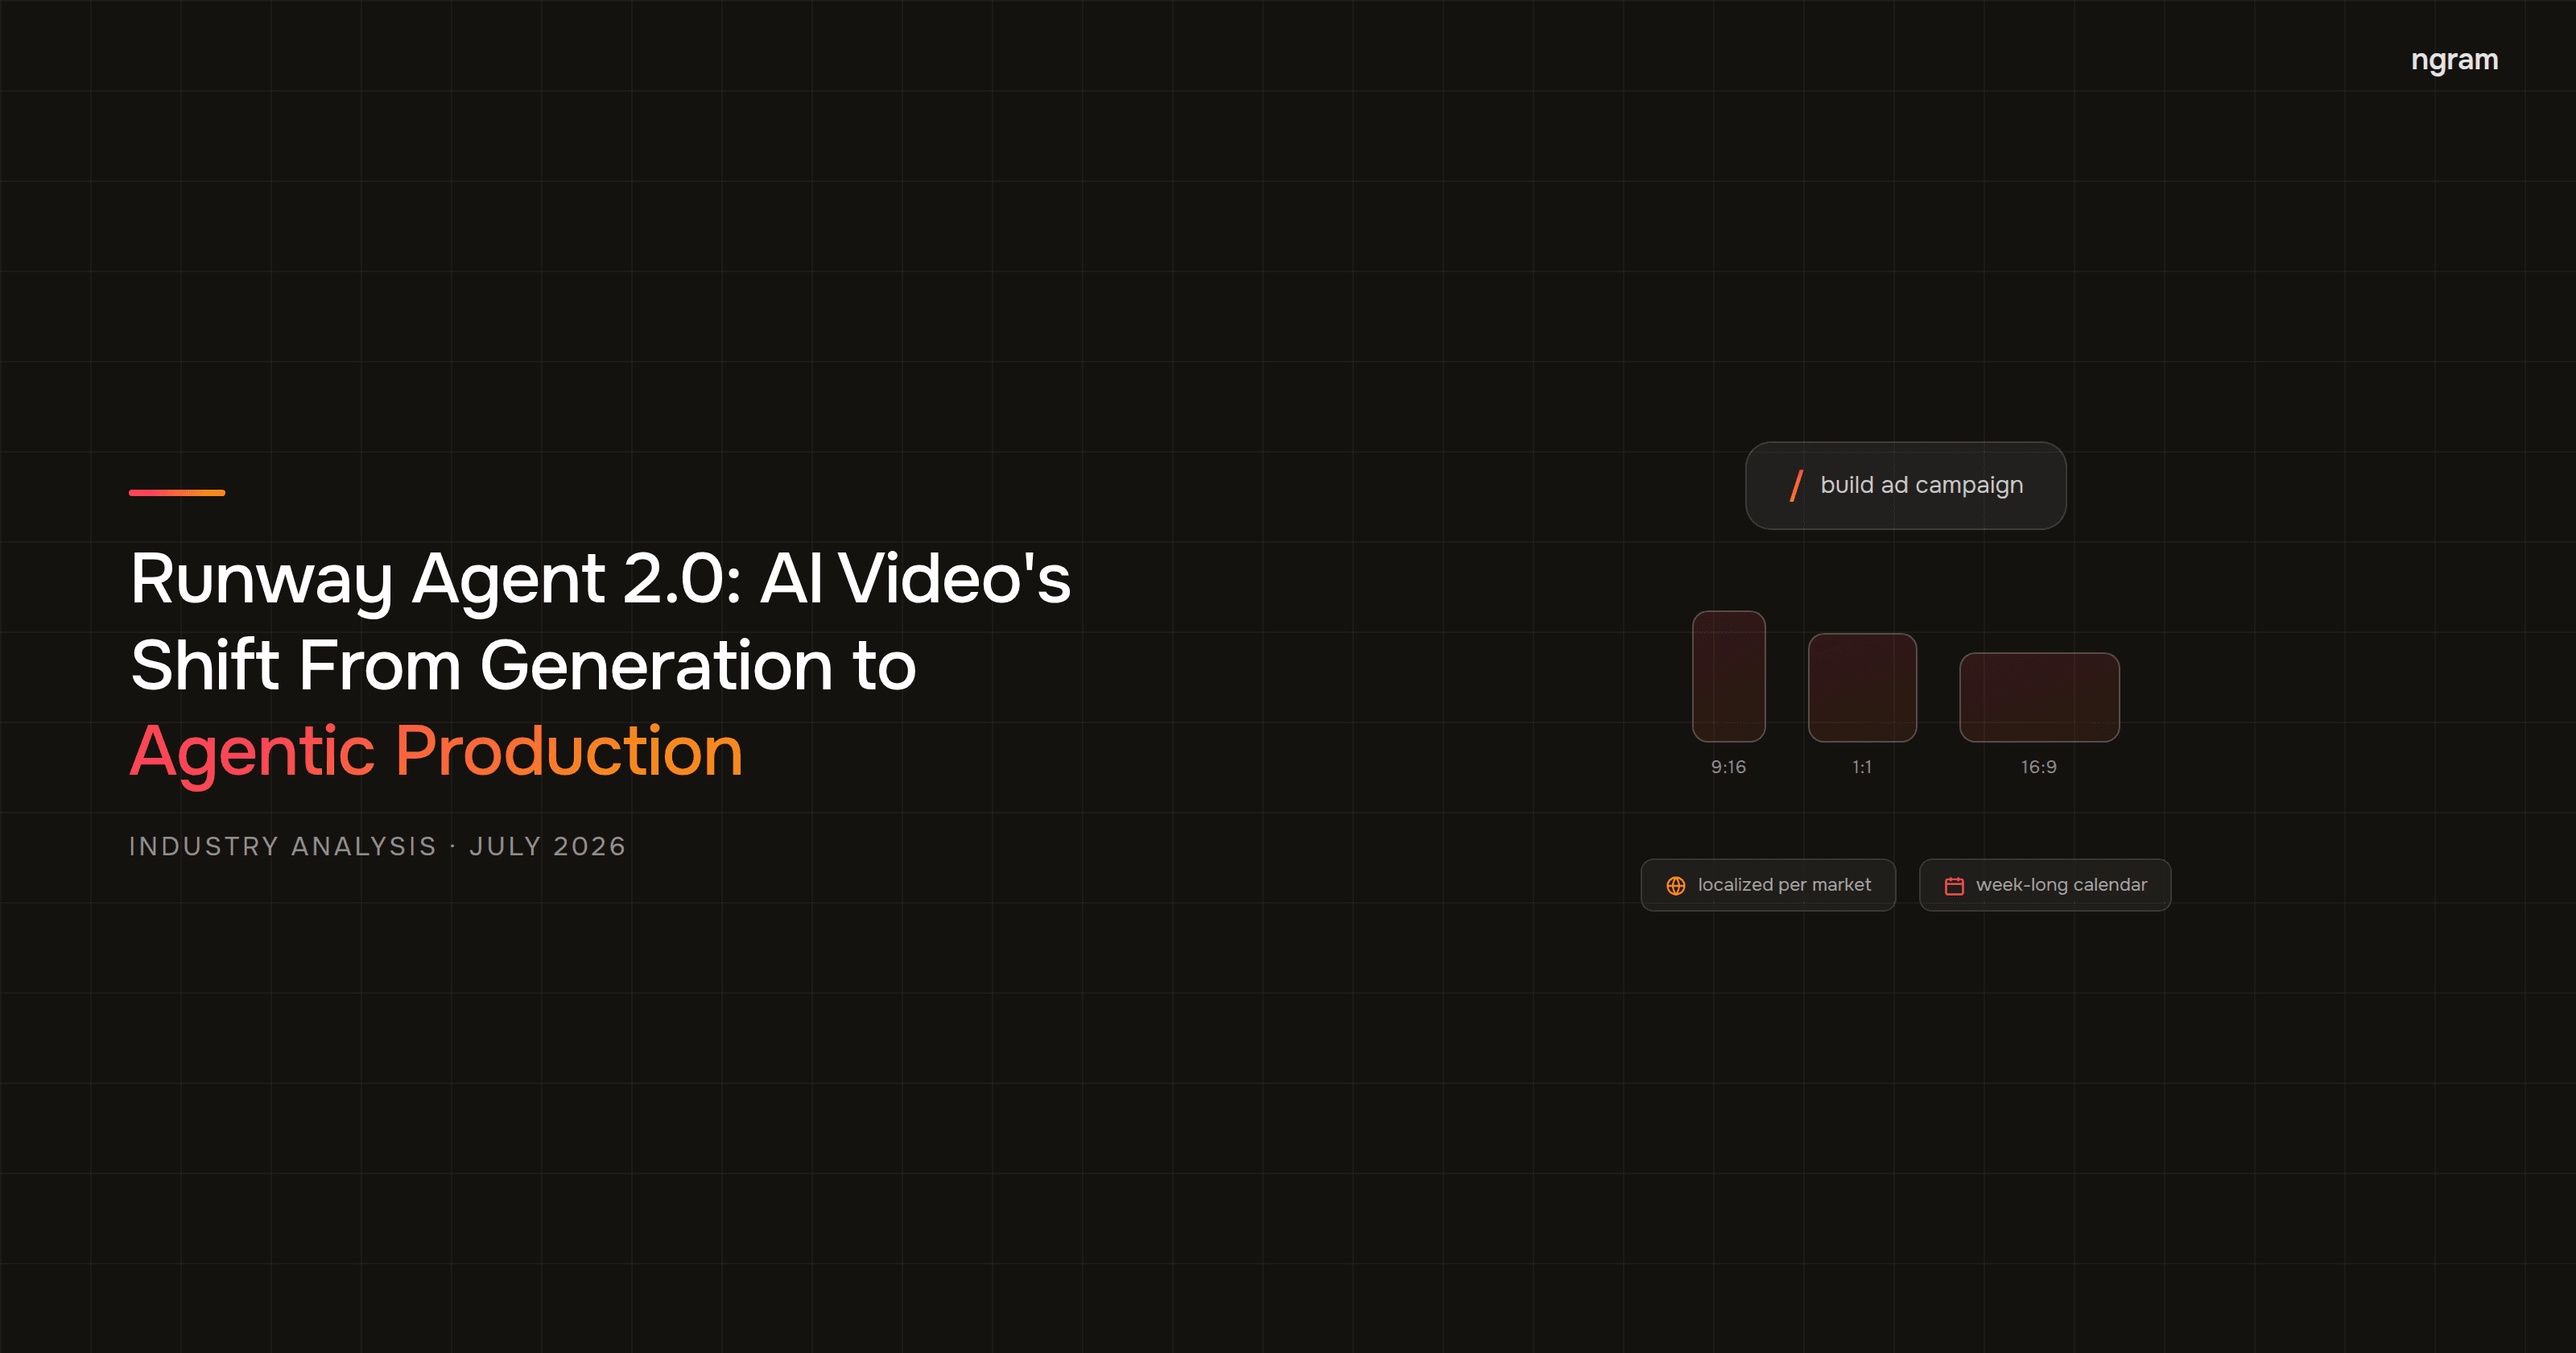Click 'INDUSTRY ANALYSIS · JULY 2026' subtitle
The height and width of the screenshot is (1353, 2576).
click(377, 846)
